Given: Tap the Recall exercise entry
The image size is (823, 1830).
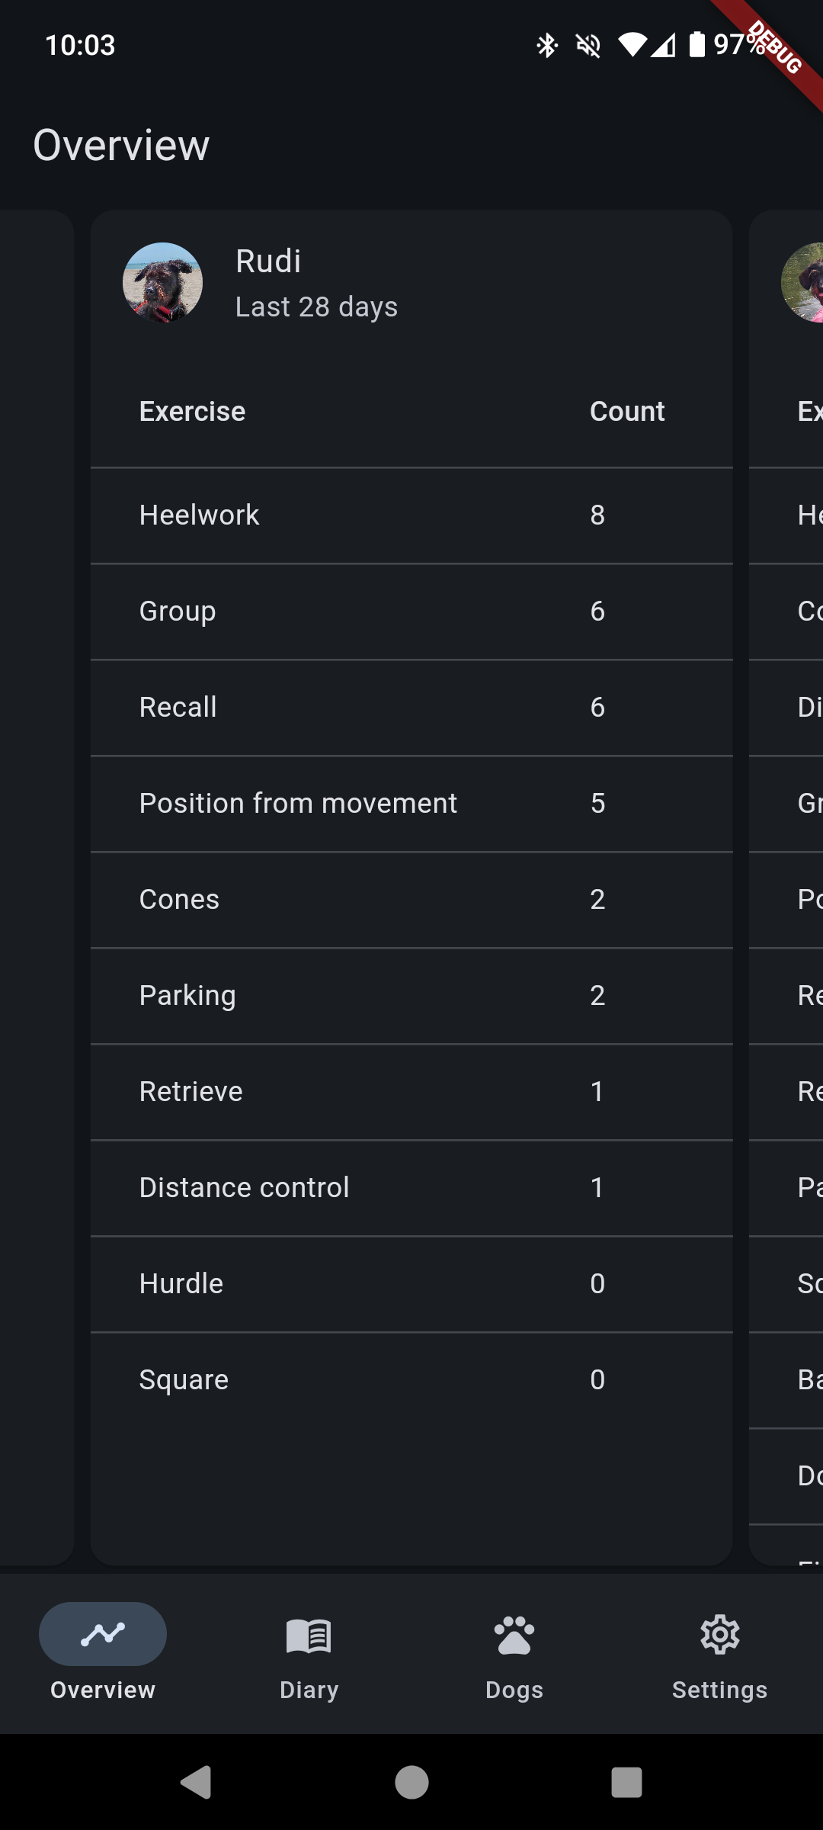Looking at the screenshot, I should 178,708.
